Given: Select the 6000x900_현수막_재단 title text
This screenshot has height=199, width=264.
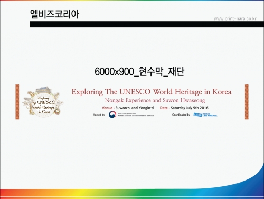Looking at the screenshot, I should [x=139, y=72].
